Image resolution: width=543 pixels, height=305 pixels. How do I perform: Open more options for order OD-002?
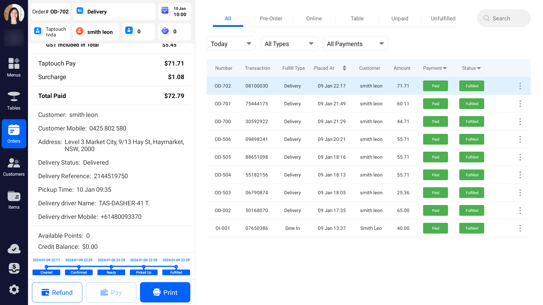tap(520, 210)
